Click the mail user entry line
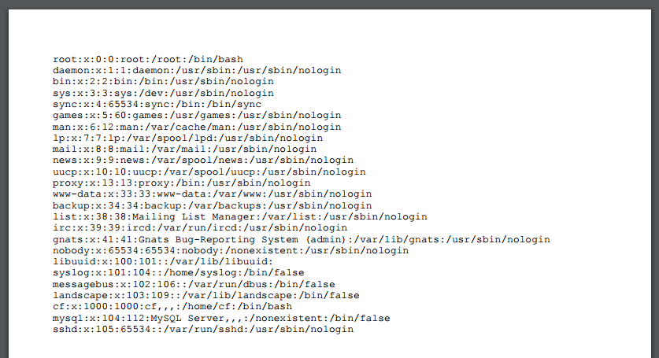Image resolution: width=659 pixels, height=358 pixels. (x=185, y=149)
